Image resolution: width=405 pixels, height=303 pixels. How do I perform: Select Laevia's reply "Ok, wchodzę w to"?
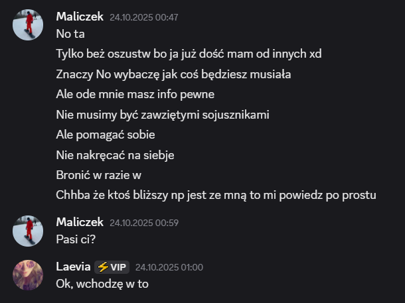pos(102,284)
